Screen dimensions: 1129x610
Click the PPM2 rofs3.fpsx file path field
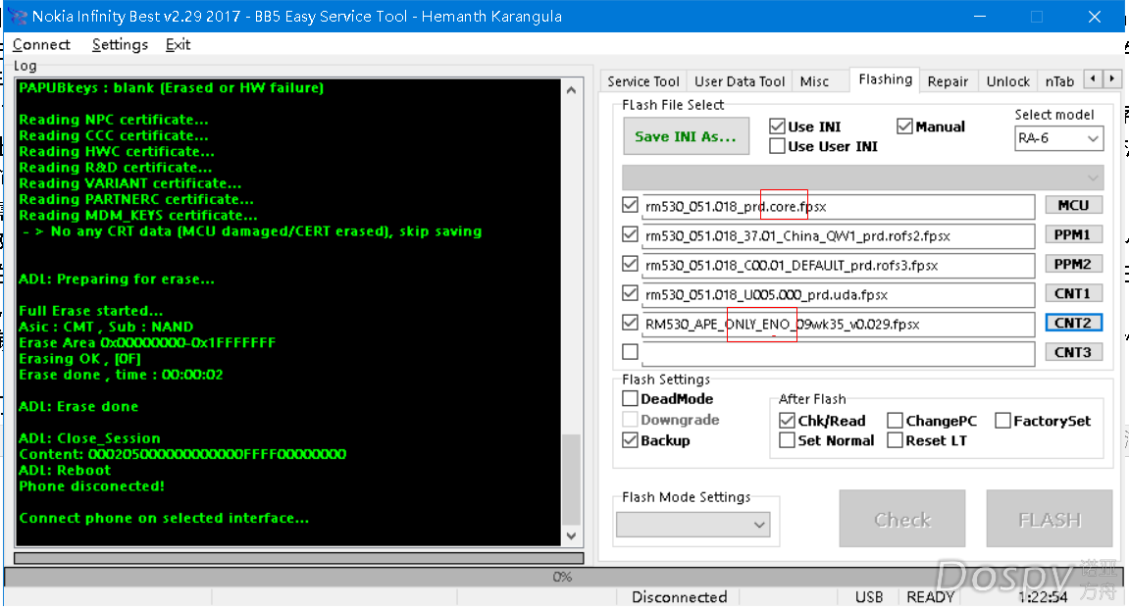tap(838, 265)
